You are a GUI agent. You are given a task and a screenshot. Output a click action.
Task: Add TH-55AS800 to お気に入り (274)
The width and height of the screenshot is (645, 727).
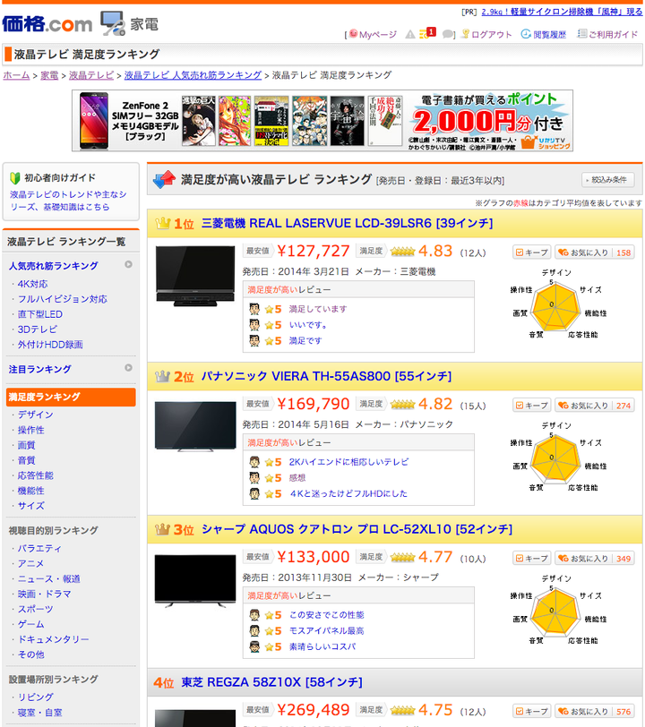coord(595,406)
